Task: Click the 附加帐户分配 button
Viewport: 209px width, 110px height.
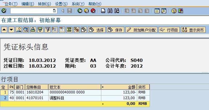Action: [x=141, y=30]
